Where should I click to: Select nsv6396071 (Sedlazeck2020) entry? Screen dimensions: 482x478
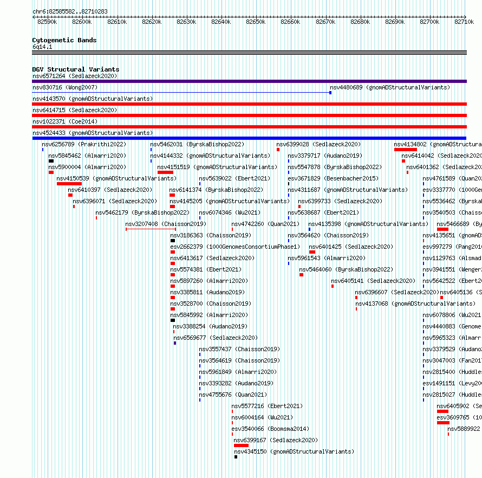click(x=115, y=201)
